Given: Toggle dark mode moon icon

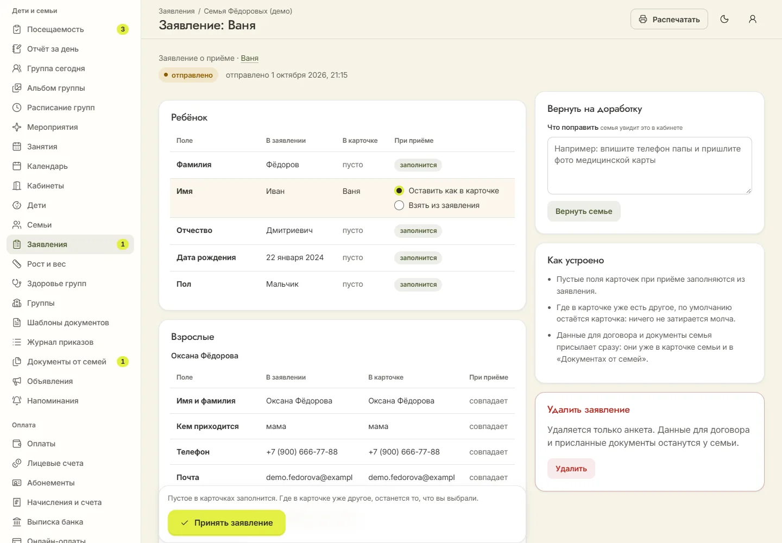Looking at the screenshot, I should [x=724, y=19].
